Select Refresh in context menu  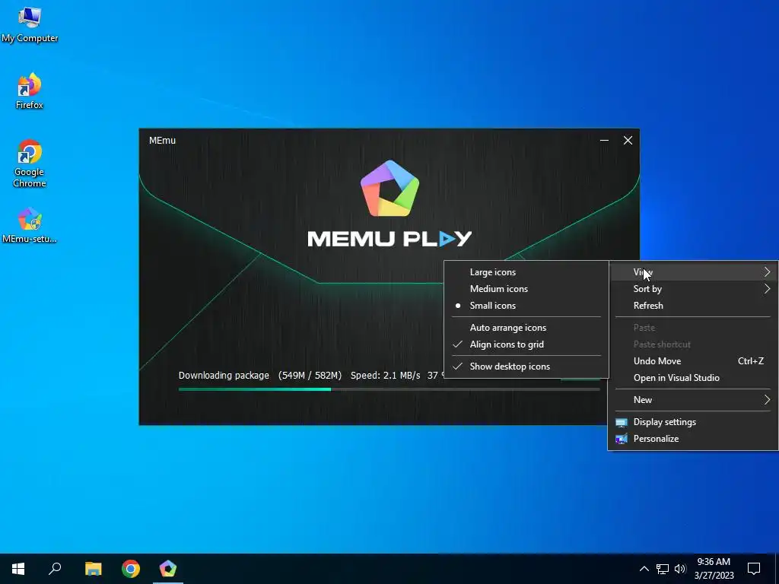tap(693, 306)
